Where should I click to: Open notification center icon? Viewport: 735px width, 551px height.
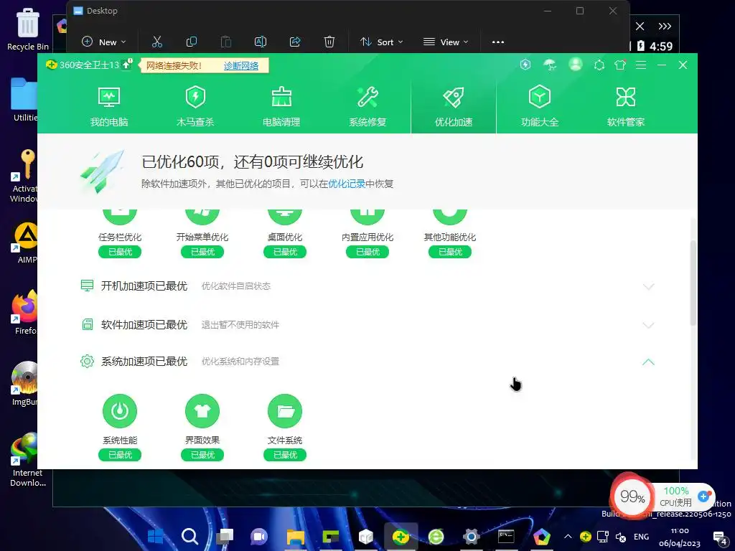tap(720, 537)
